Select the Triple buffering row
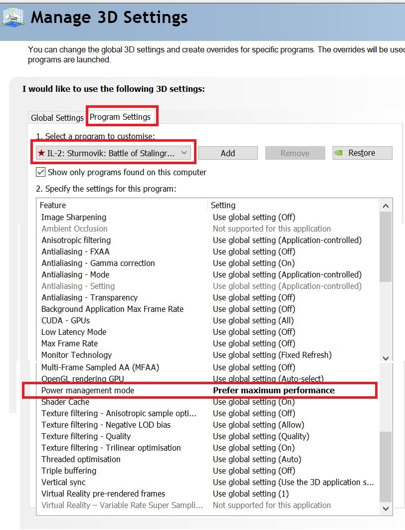This screenshot has width=405, height=530. (207, 471)
